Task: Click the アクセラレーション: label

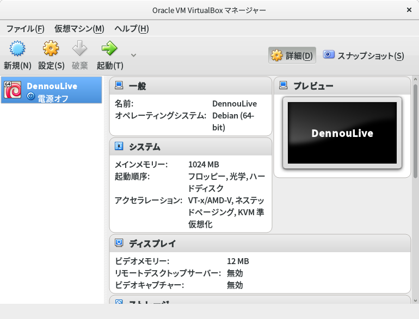Action: [x=149, y=200]
